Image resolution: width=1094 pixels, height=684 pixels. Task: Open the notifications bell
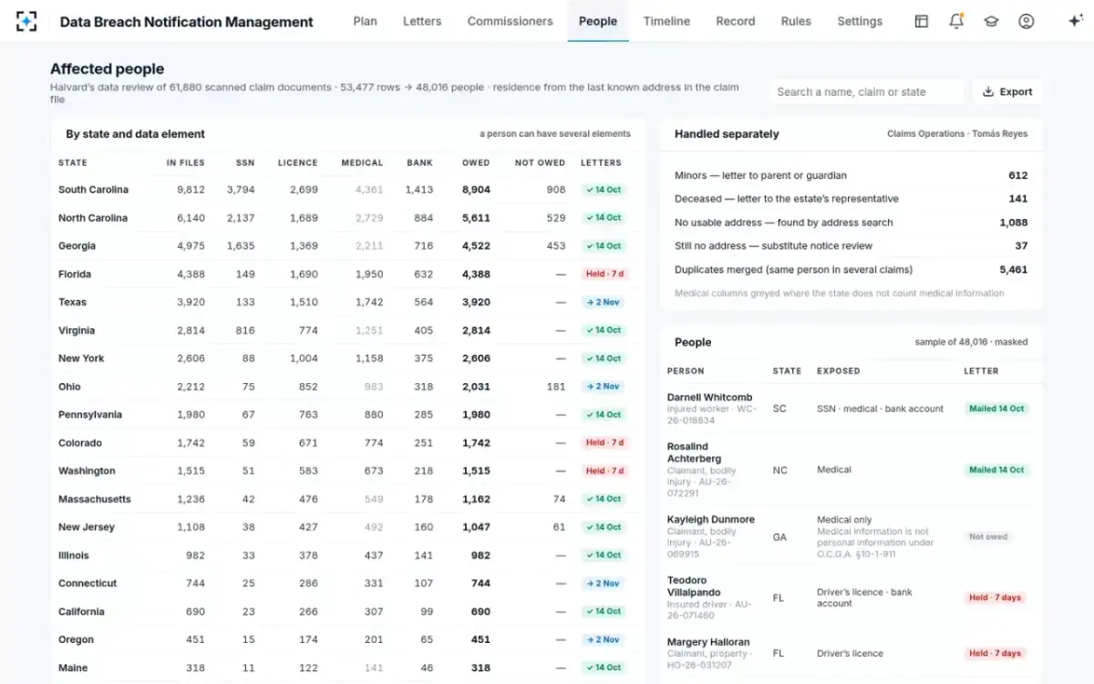point(956,21)
